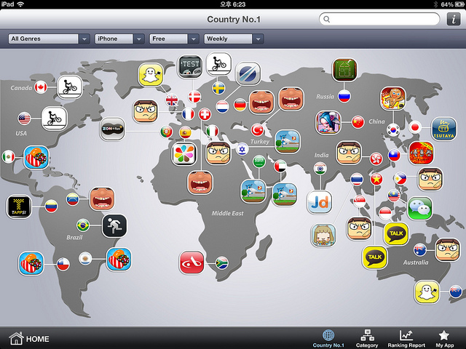Open the bike game app next to USA flag
Screen dimensions: 466x349
(54, 119)
